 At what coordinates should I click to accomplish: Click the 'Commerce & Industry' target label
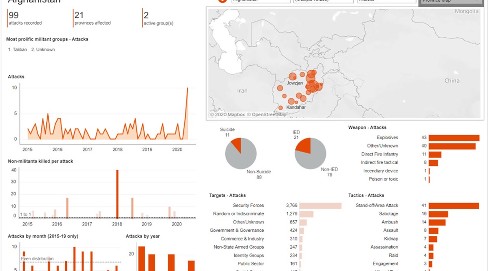[x=242, y=238]
